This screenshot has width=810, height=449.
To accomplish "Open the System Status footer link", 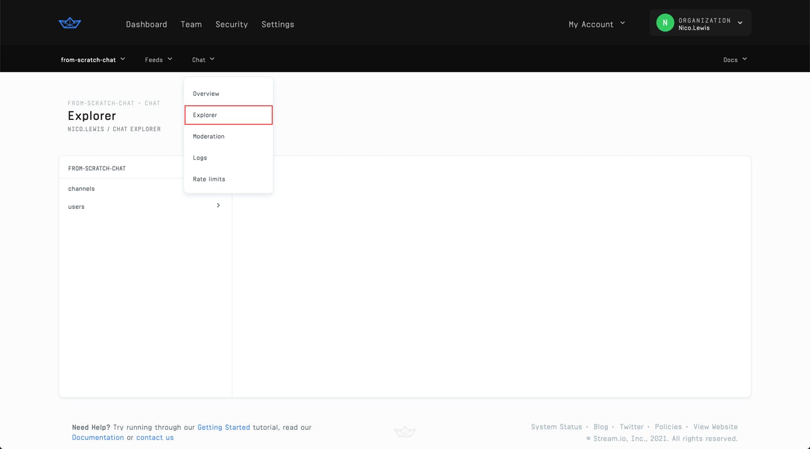I will tap(556, 426).
